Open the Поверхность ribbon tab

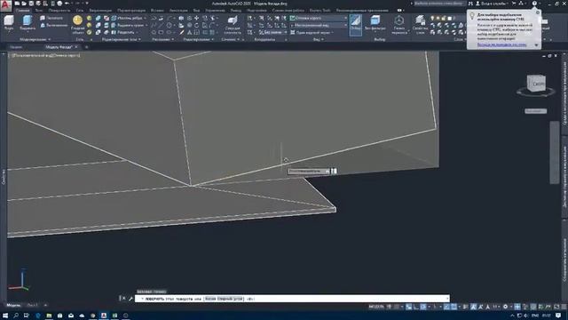point(59,11)
